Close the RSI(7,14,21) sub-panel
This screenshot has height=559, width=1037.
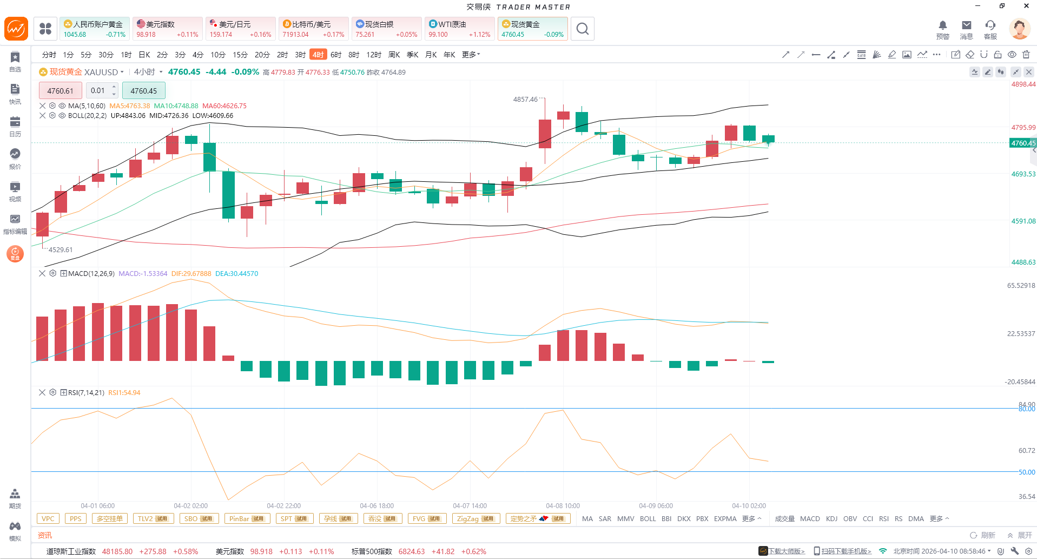[42, 393]
